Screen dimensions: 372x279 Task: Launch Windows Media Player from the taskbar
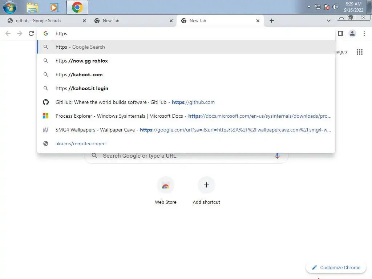click(54, 7)
